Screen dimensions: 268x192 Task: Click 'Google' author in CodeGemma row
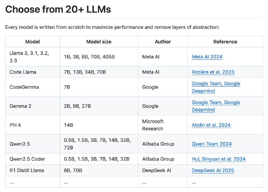150,87
